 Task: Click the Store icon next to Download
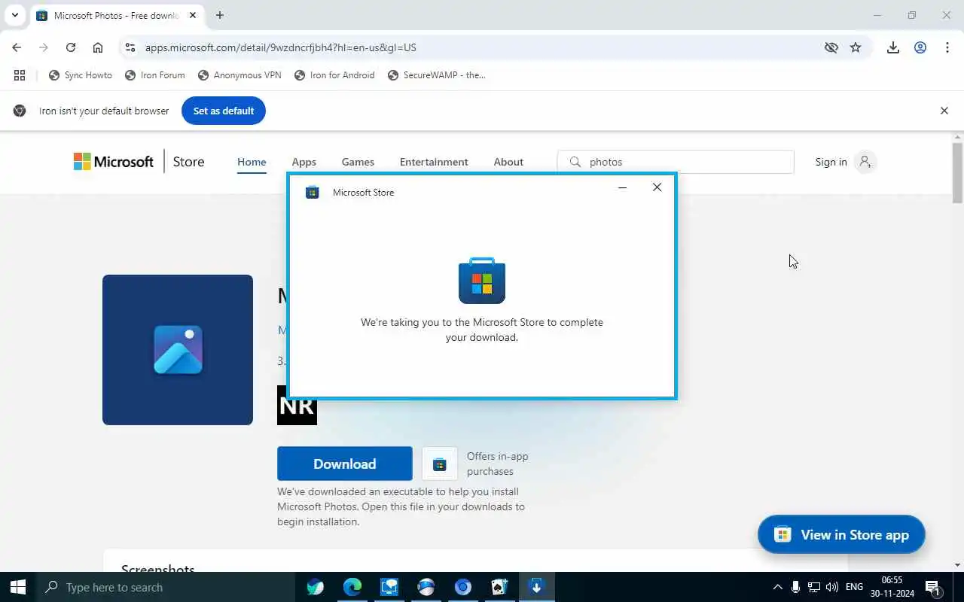tap(440, 464)
